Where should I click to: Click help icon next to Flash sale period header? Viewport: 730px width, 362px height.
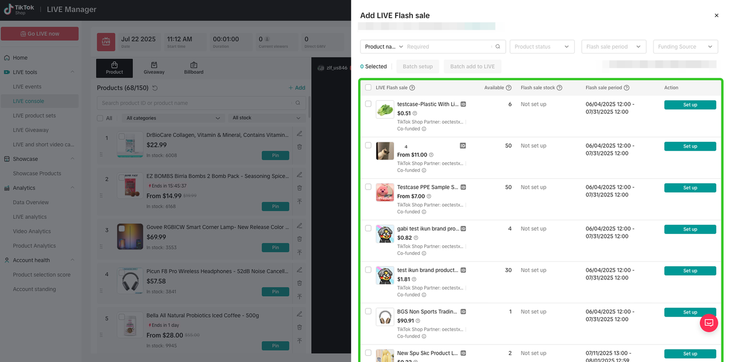627,88
